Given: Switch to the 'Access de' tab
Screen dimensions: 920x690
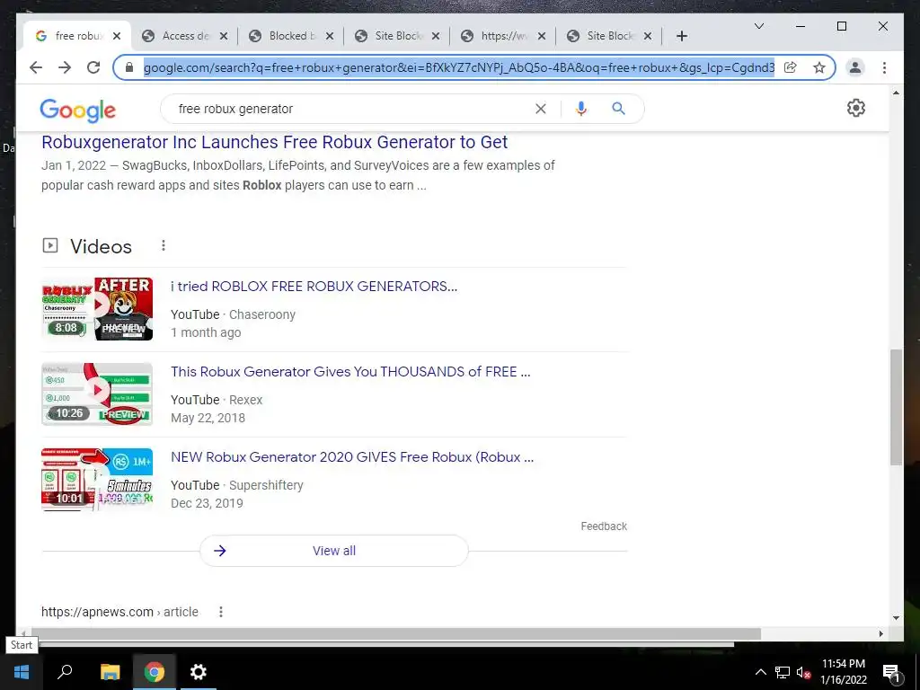Looking at the screenshot, I should coord(184,36).
